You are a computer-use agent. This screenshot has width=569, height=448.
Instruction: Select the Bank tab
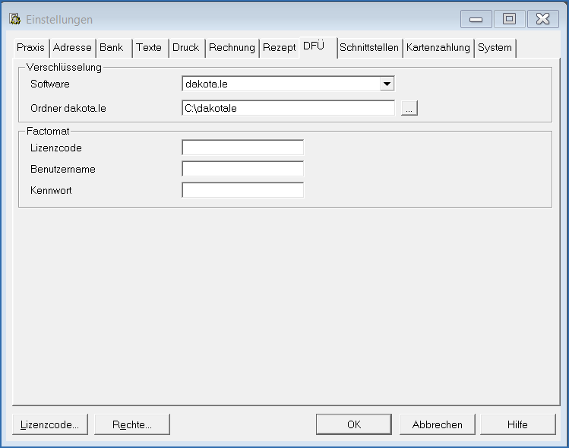pyautogui.click(x=112, y=48)
